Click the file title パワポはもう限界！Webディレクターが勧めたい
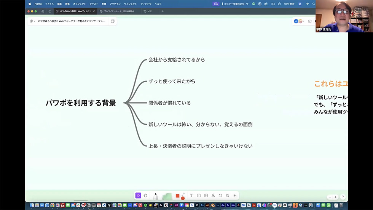This screenshot has width=373, height=210. tap(72, 21)
